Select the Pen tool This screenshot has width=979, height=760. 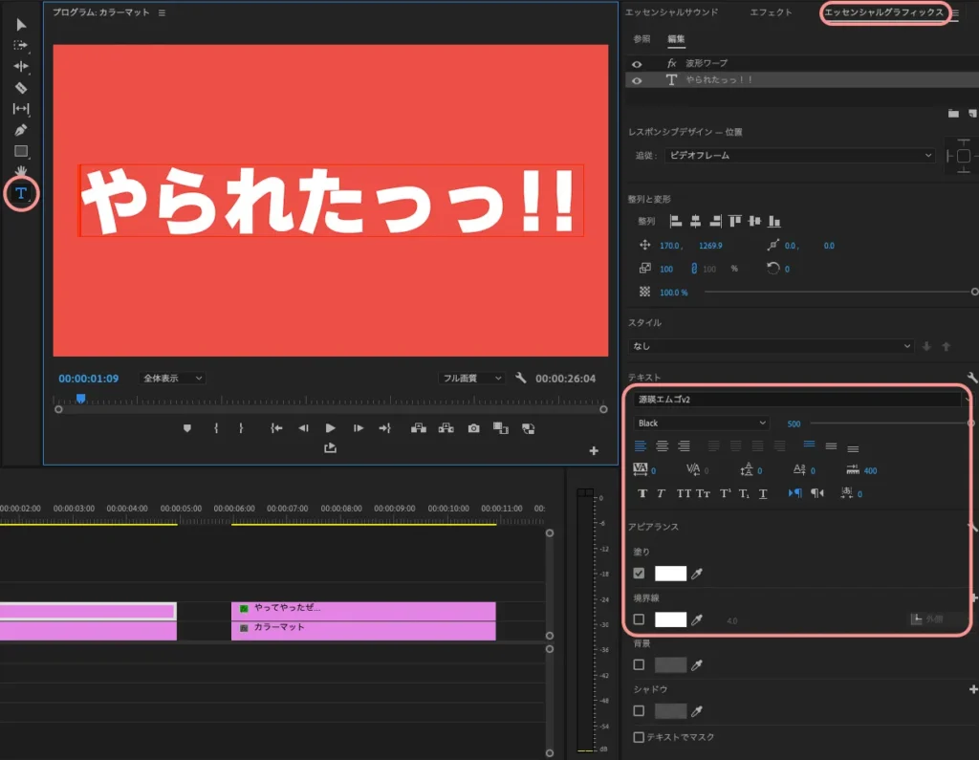21,130
